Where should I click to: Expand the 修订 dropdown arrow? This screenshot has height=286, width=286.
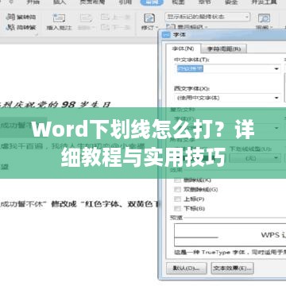tap(157, 28)
